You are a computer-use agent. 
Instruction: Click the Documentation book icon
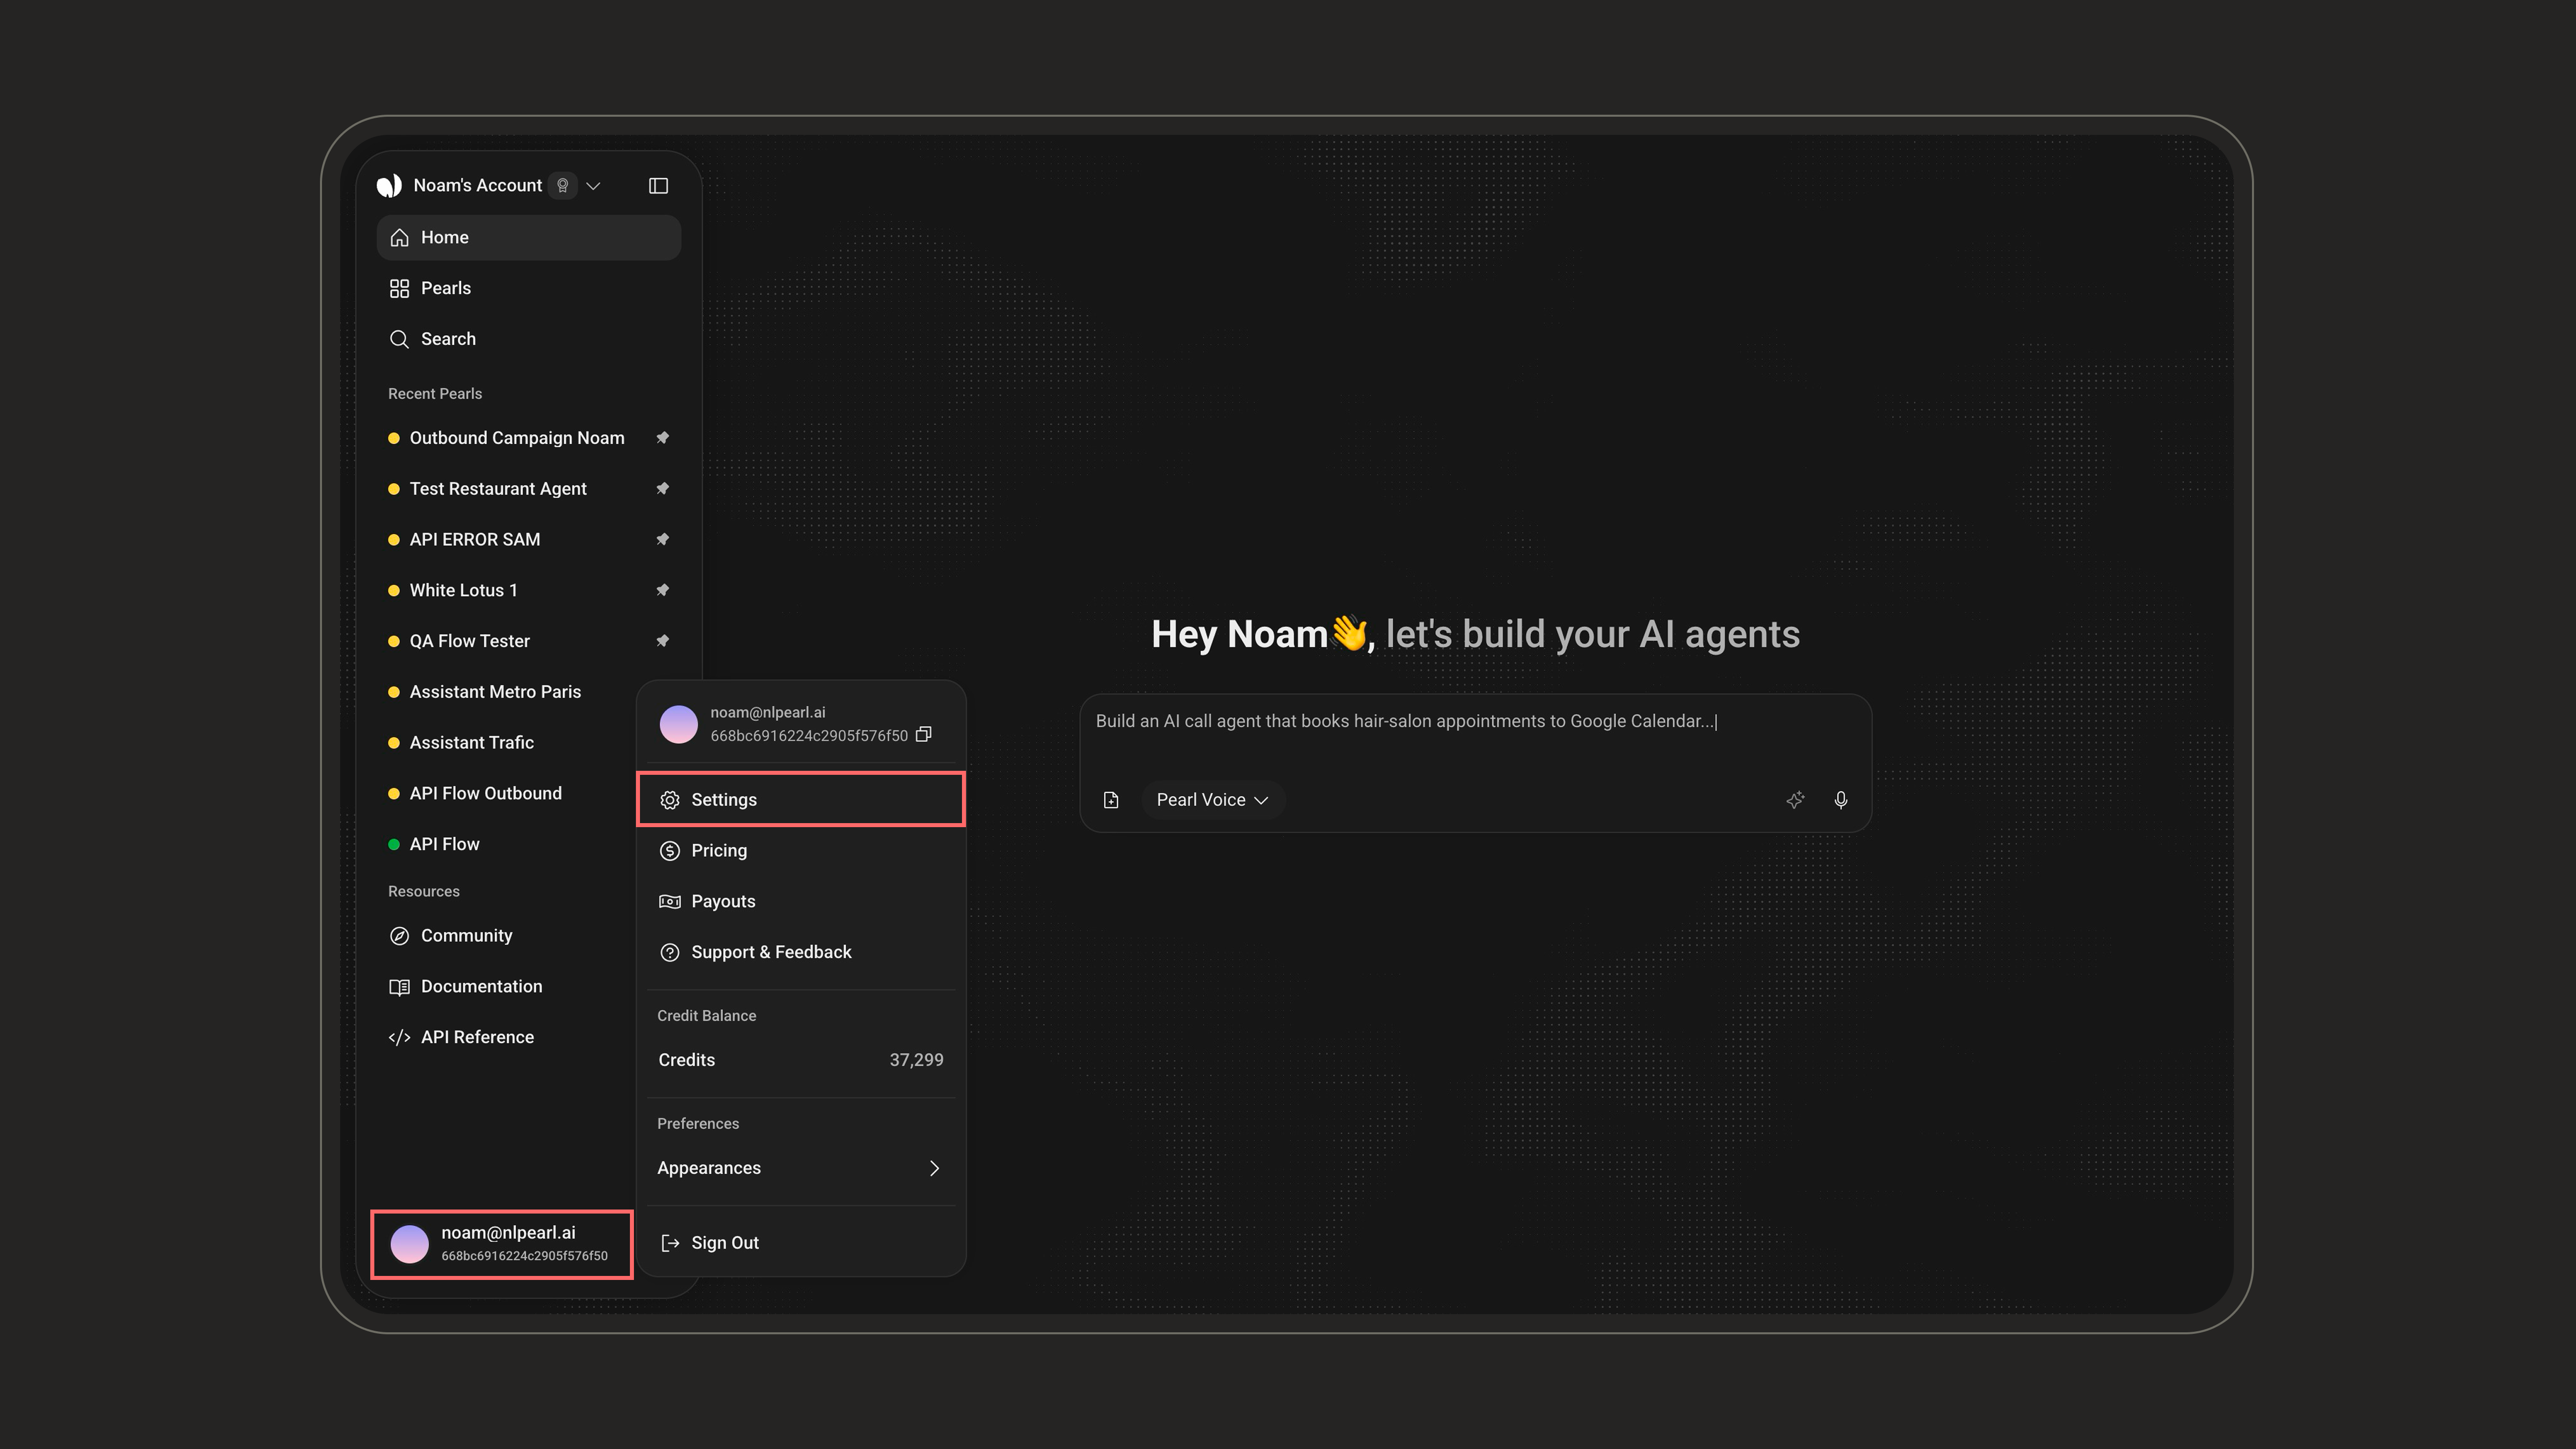[x=399, y=987]
